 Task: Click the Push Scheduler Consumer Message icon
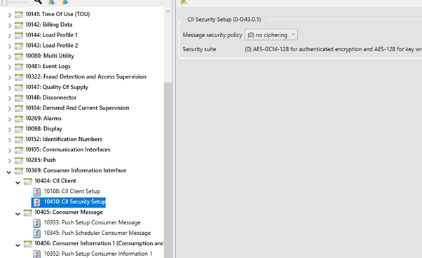[x=37, y=233]
